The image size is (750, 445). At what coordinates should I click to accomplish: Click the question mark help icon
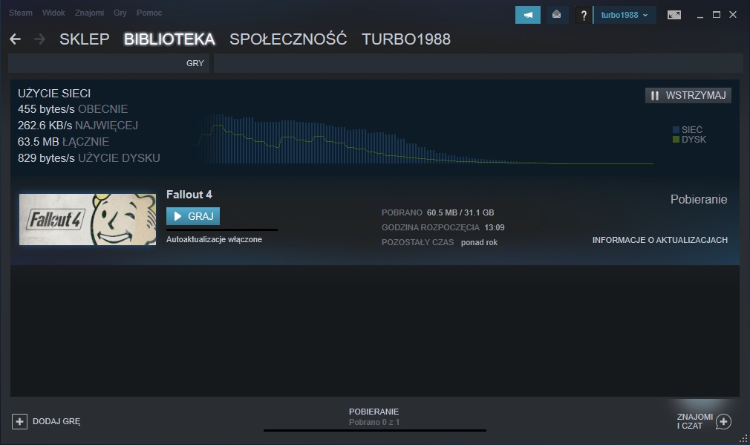coord(584,15)
